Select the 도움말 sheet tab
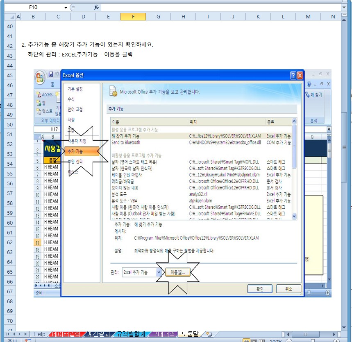 point(190,334)
